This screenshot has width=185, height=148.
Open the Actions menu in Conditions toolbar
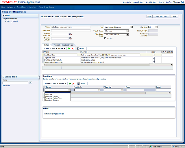(x=48, y=84)
